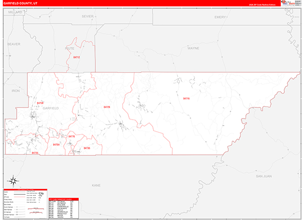Click the SEVIER county label
Viewport: 303px width, 220px height.
click(x=87, y=17)
